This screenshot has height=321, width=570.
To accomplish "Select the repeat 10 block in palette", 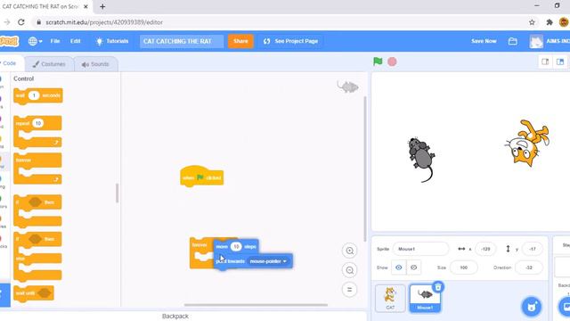I will (37, 131).
